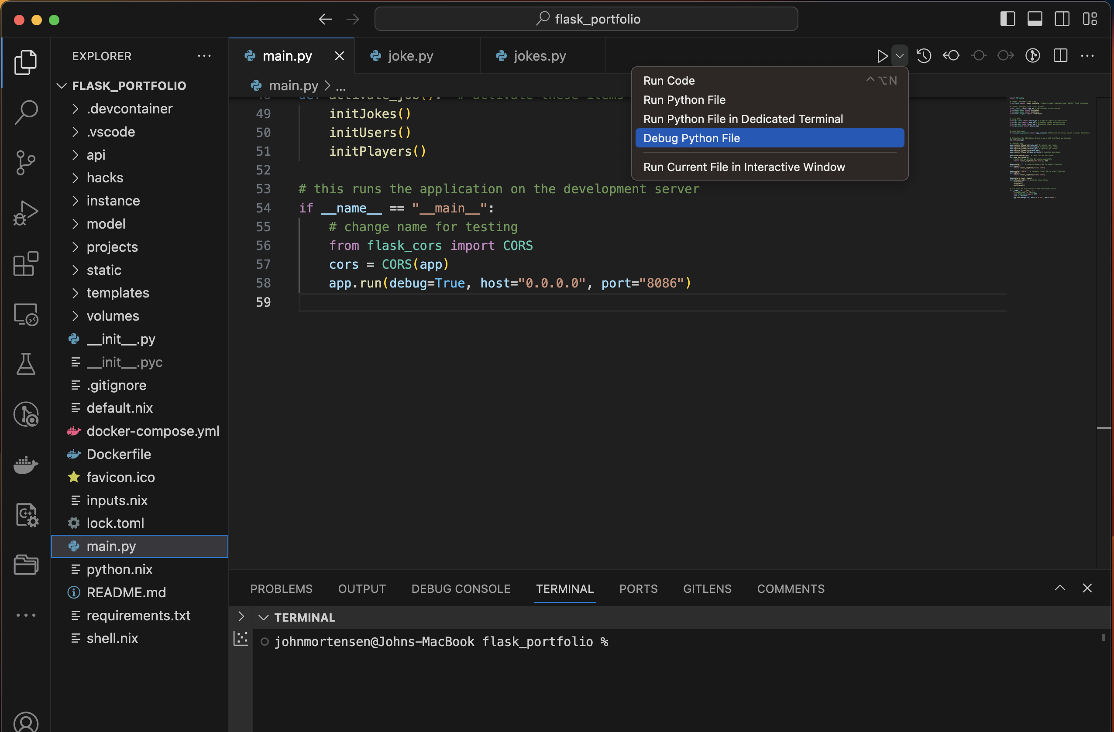Image resolution: width=1114 pixels, height=732 pixels.
Task: Open the Testing flask view
Action: 26,364
